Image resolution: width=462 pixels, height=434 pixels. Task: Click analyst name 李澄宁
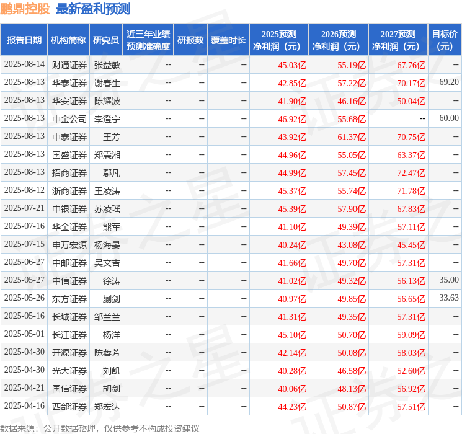tap(107, 119)
